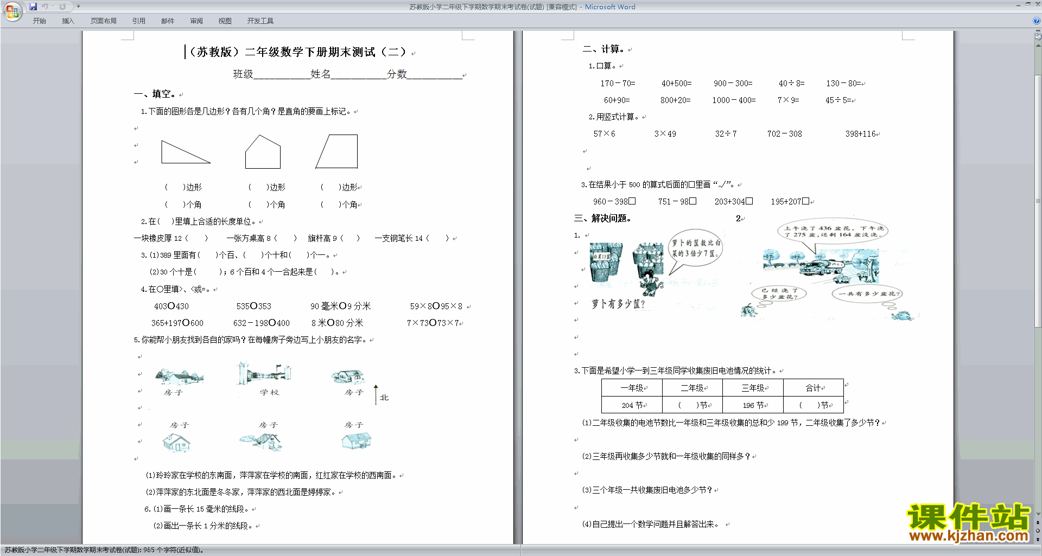The image size is (1042, 556).
Task: Switch to the 引用 tab
Action: click(x=139, y=21)
